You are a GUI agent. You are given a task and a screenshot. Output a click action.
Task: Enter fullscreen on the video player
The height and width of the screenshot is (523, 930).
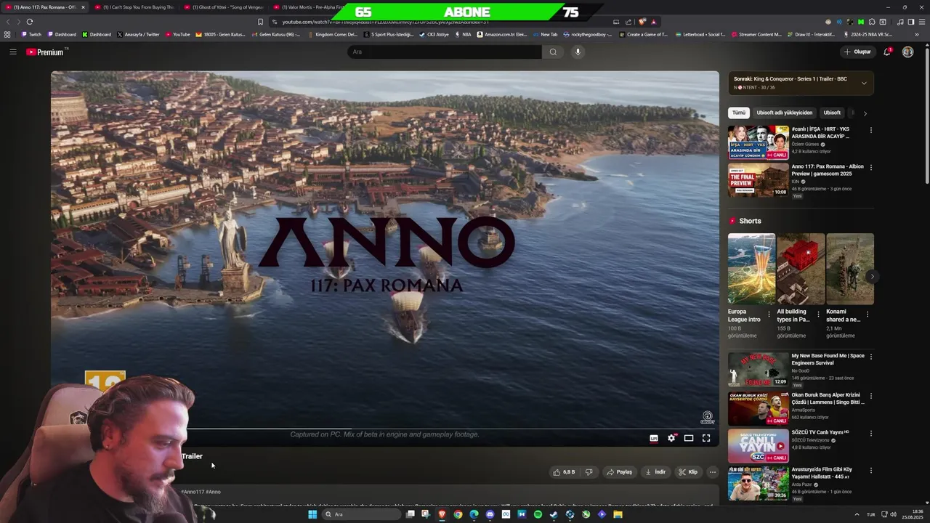pos(706,438)
